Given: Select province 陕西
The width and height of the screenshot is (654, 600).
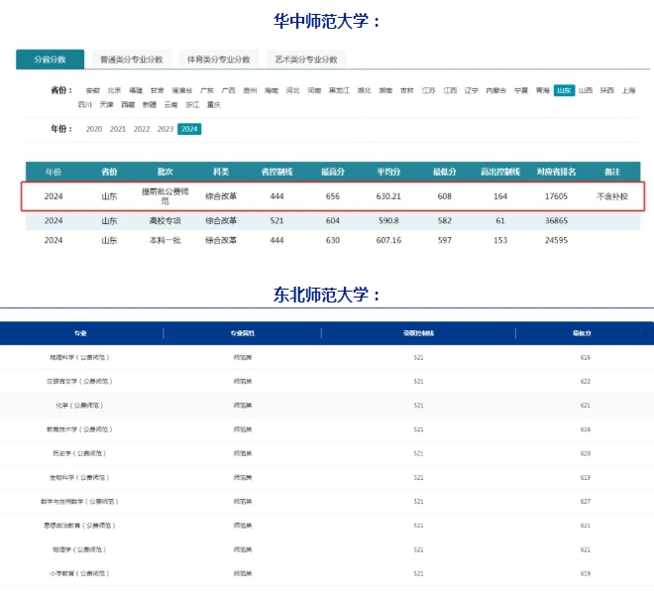Looking at the screenshot, I should pyautogui.click(x=607, y=90).
